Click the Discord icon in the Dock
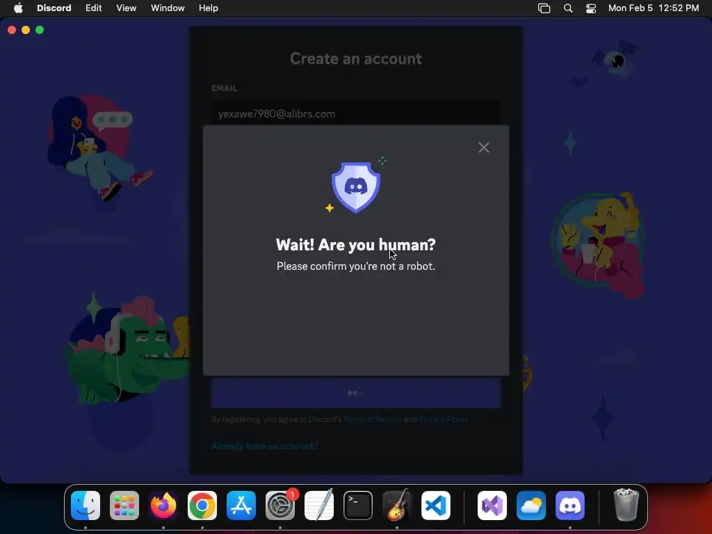Viewport: 712px width, 534px height. coord(570,505)
